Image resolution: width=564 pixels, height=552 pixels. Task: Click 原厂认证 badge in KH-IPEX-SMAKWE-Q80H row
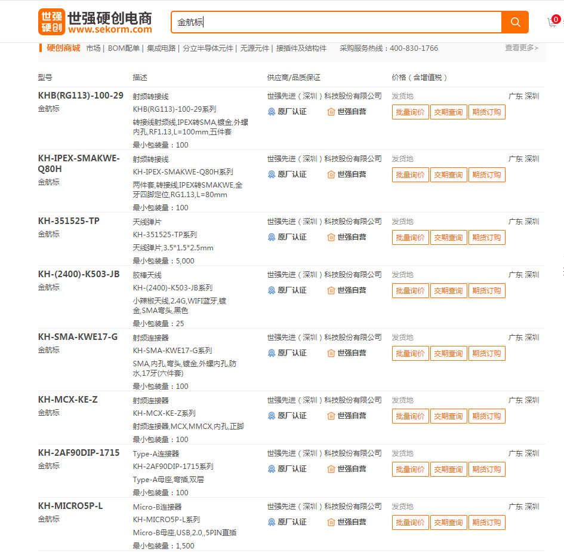click(288, 174)
